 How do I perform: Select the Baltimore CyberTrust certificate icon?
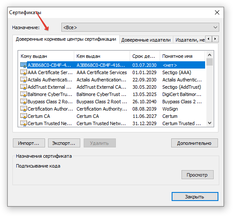point(24,94)
